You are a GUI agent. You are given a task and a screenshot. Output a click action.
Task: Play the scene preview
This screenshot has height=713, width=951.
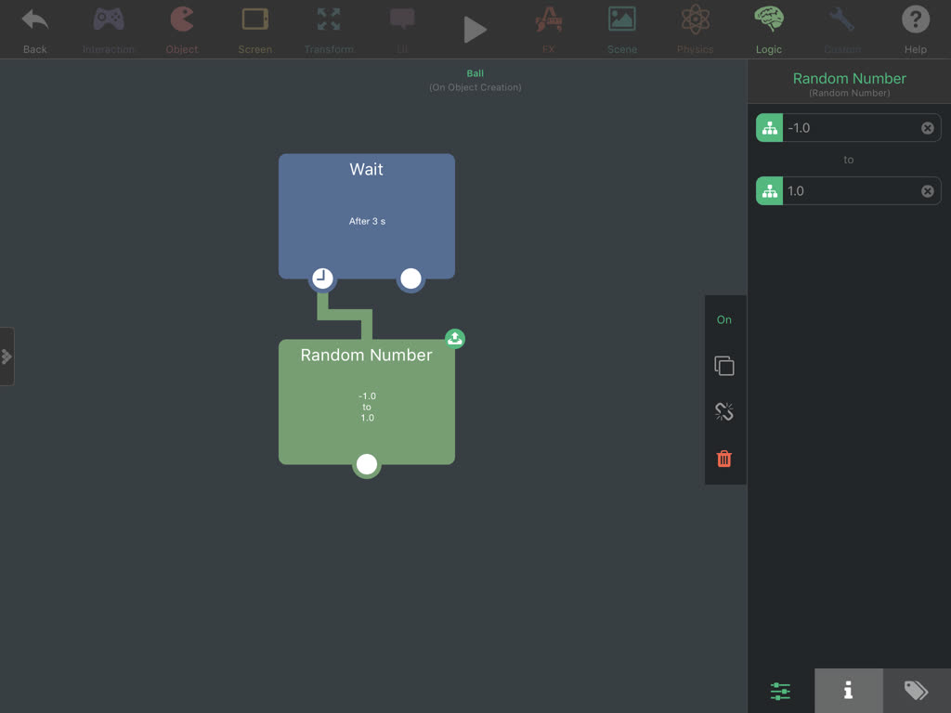tap(475, 29)
